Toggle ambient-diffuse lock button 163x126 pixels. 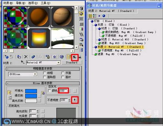pos(10,93)
